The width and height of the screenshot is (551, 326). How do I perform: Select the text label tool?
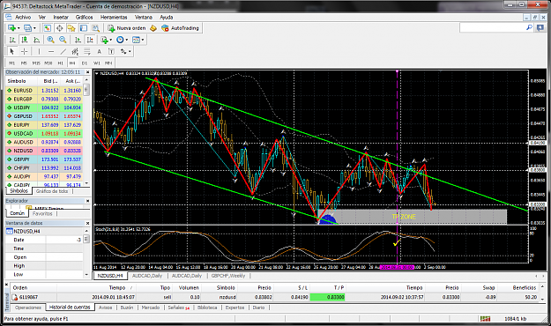click(111, 52)
